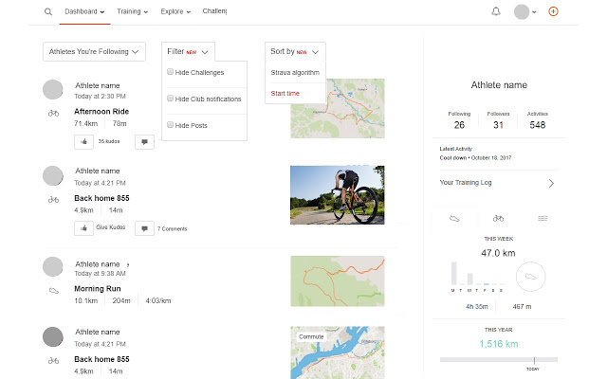
Task: Click the thumbs-up button on the 4.9km Back home 855 ride
Action: tap(83, 228)
